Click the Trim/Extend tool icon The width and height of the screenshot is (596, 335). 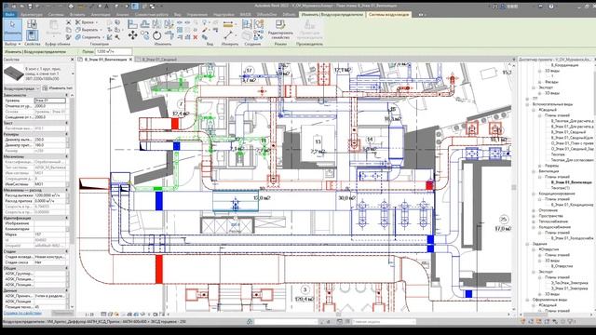pos(169,35)
